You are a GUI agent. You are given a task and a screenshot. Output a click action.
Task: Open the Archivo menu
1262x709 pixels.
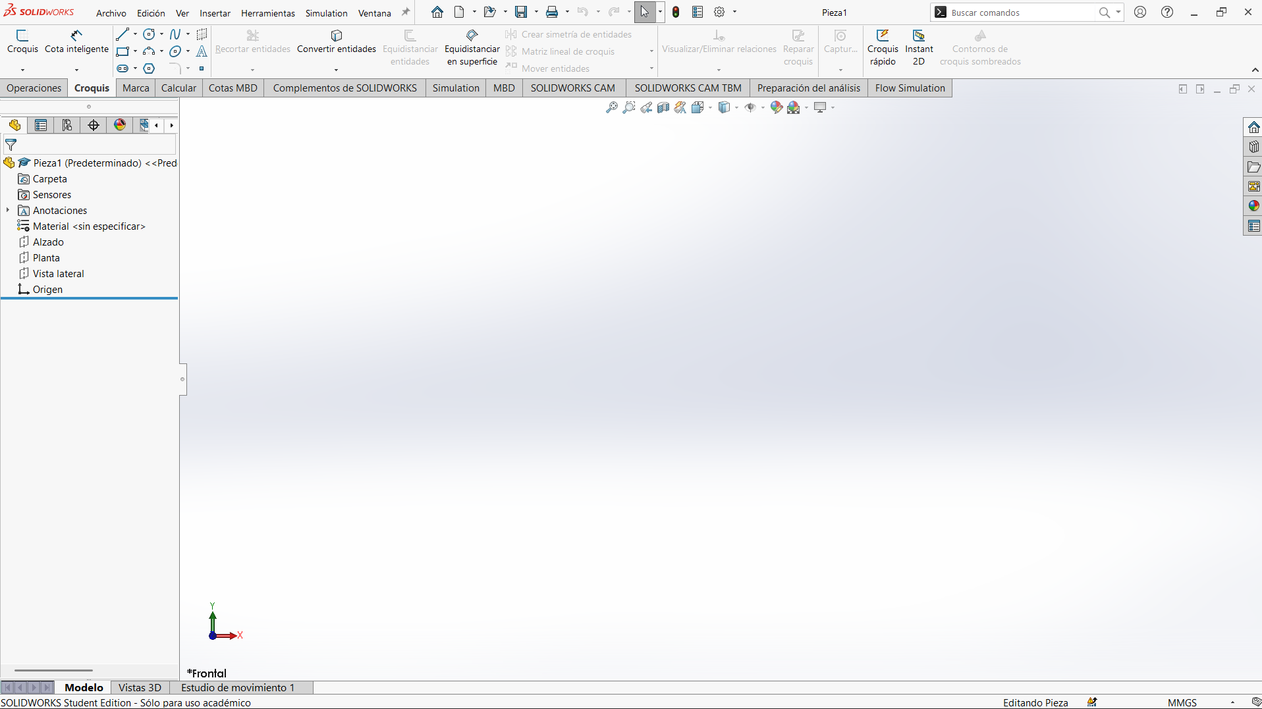click(x=111, y=13)
